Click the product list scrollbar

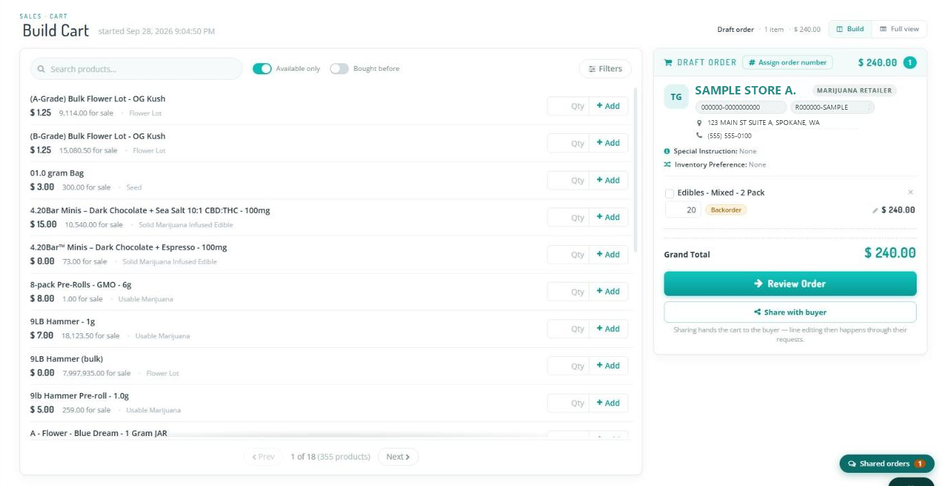[635, 169]
